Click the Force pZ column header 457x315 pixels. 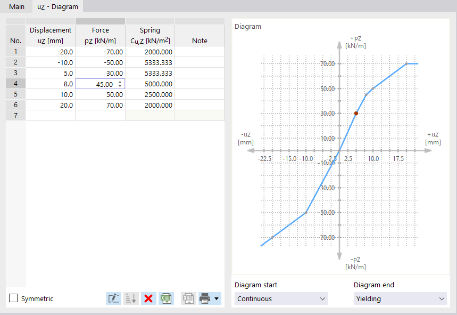[100, 35]
